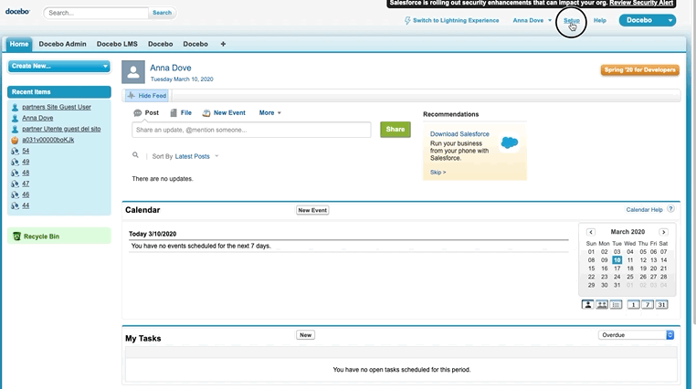
Task: Select the list view calendar icon
Action: pyautogui.click(x=617, y=304)
